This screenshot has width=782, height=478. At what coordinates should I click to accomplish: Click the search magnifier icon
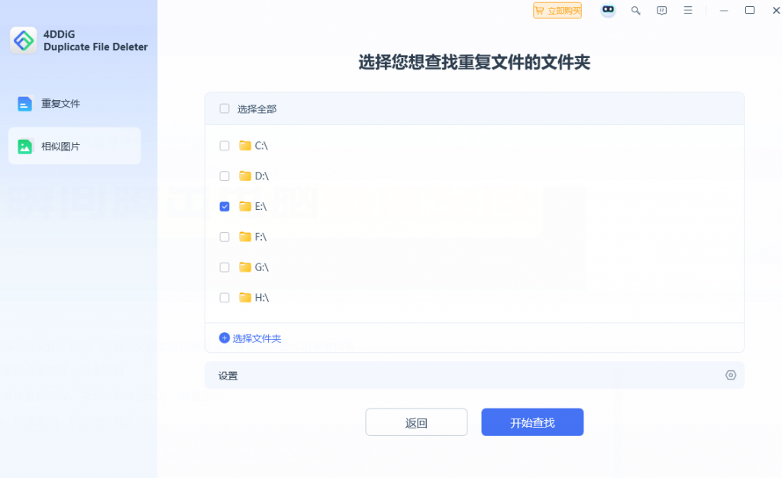pos(635,10)
